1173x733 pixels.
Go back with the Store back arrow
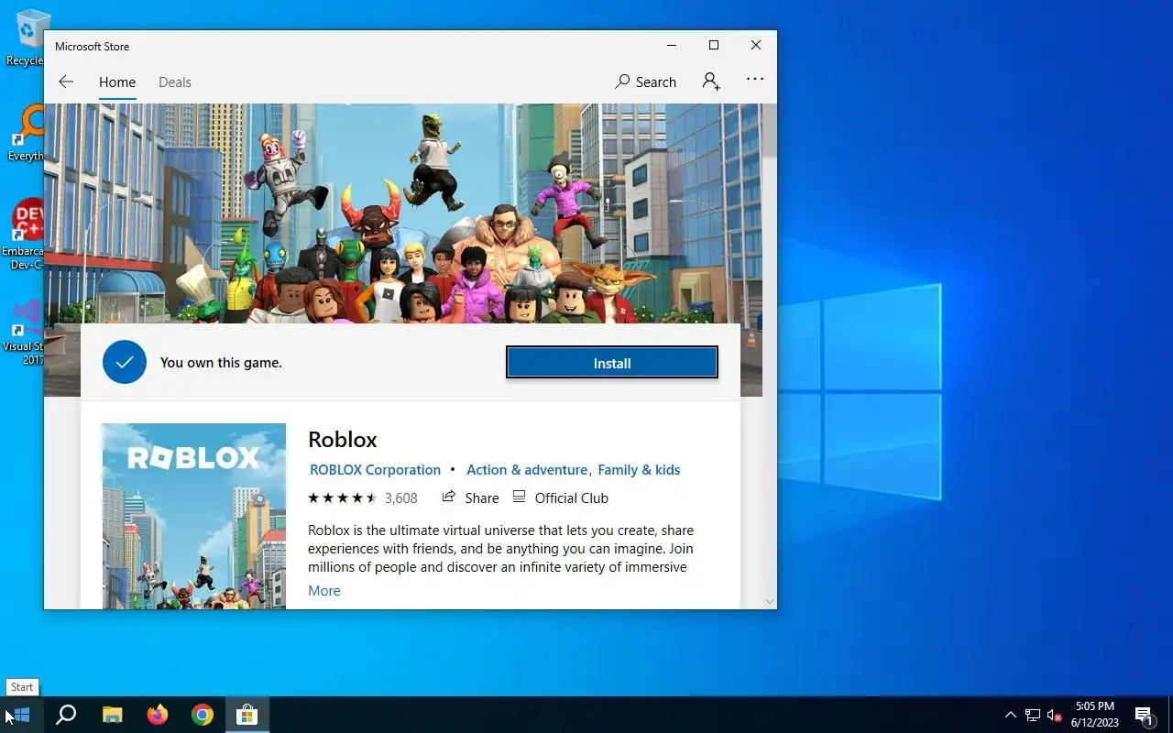pyautogui.click(x=66, y=82)
